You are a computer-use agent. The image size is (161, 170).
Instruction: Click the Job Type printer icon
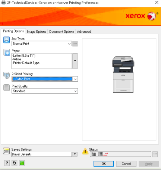point(6,40)
